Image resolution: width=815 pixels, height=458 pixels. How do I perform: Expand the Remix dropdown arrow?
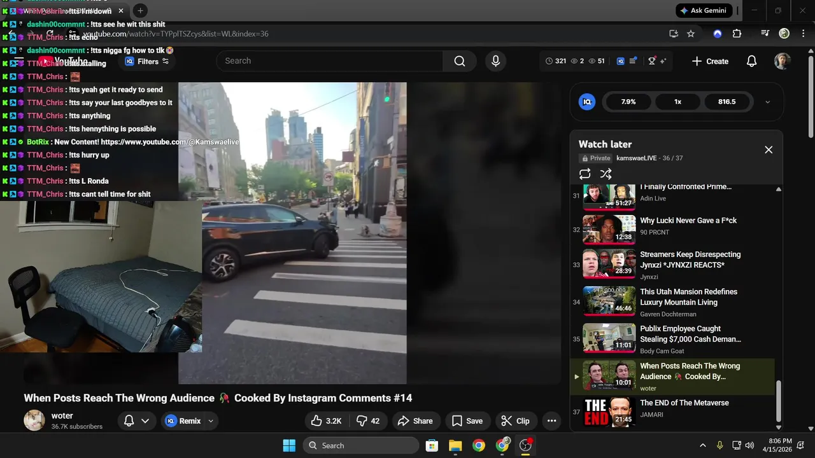click(211, 420)
